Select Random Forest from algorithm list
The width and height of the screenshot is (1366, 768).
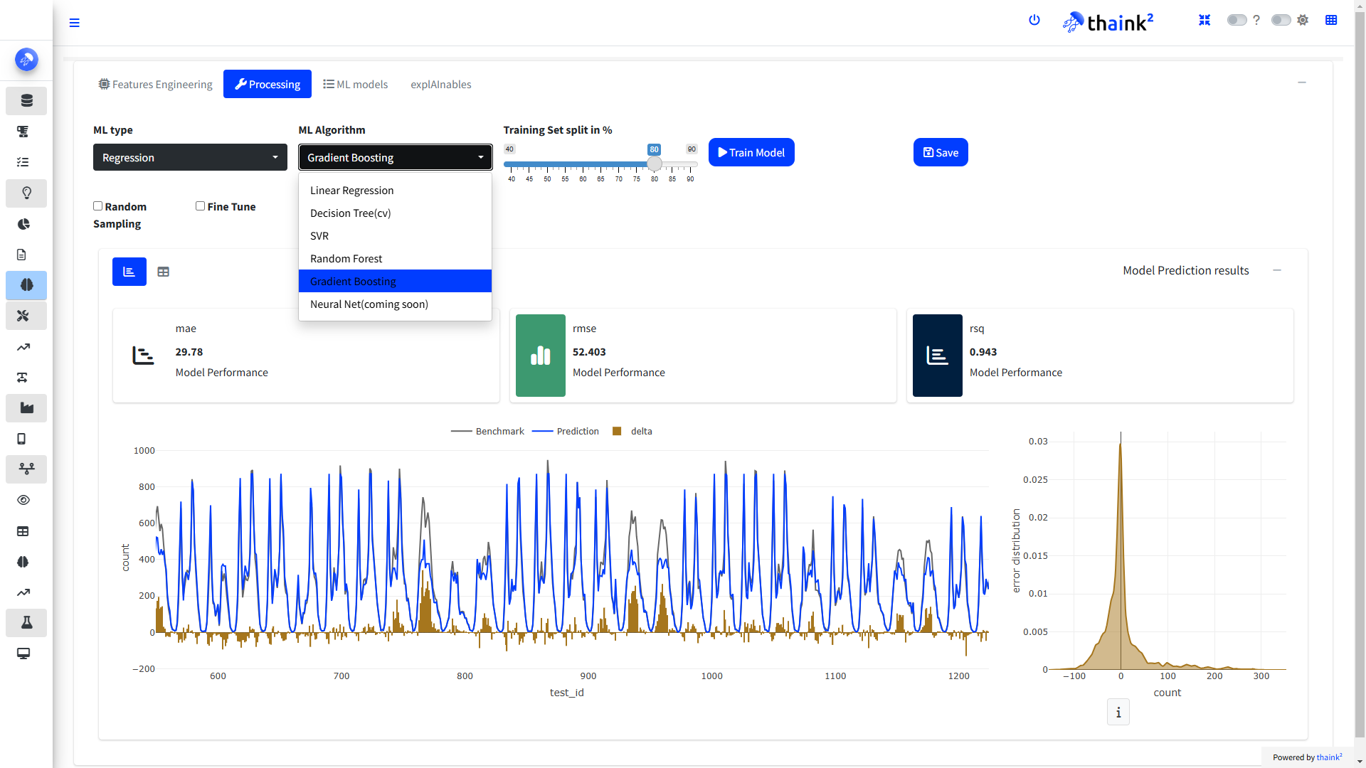coord(346,259)
